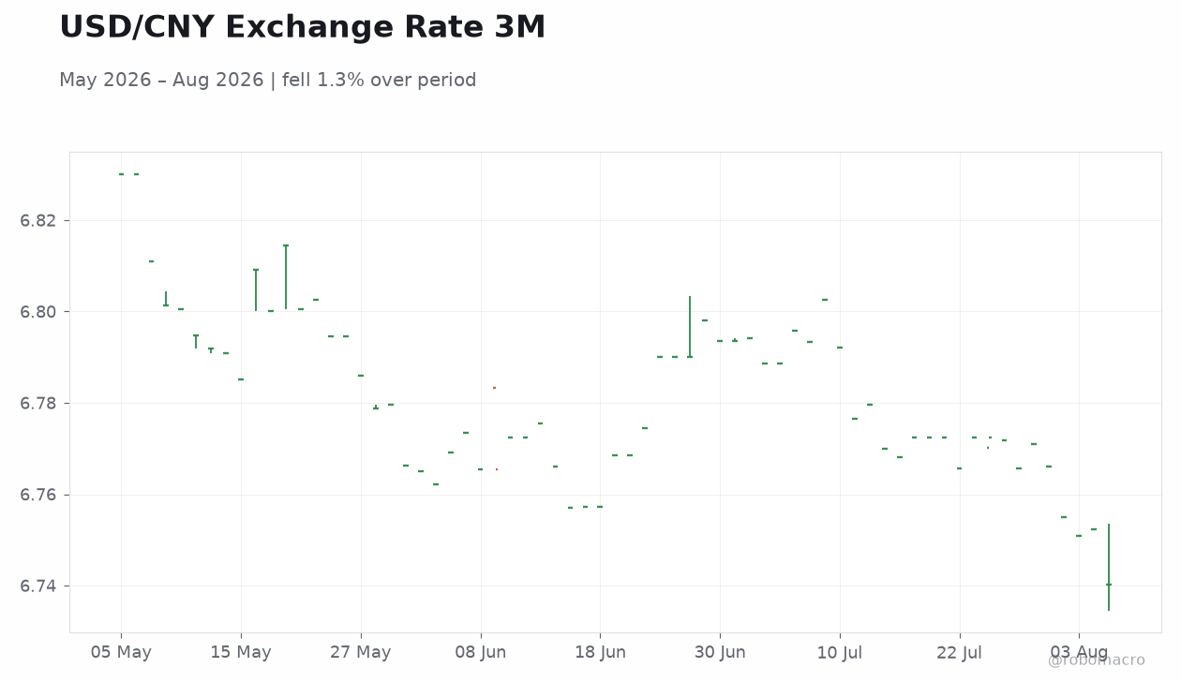
Task: Click the 6.82 y-axis label
Action: click(38, 221)
